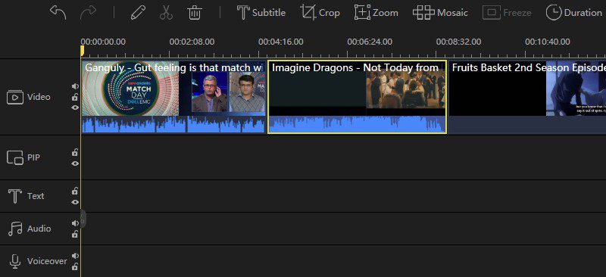Click the yellow playhead marker at start
This screenshot has height=277, width=606.
82,51
